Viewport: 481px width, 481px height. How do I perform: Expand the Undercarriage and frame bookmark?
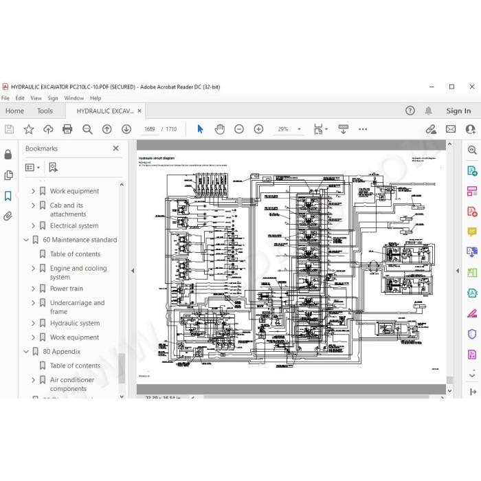coord(33,303)
